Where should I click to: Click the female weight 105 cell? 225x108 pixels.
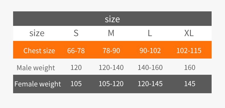[76, 84]
